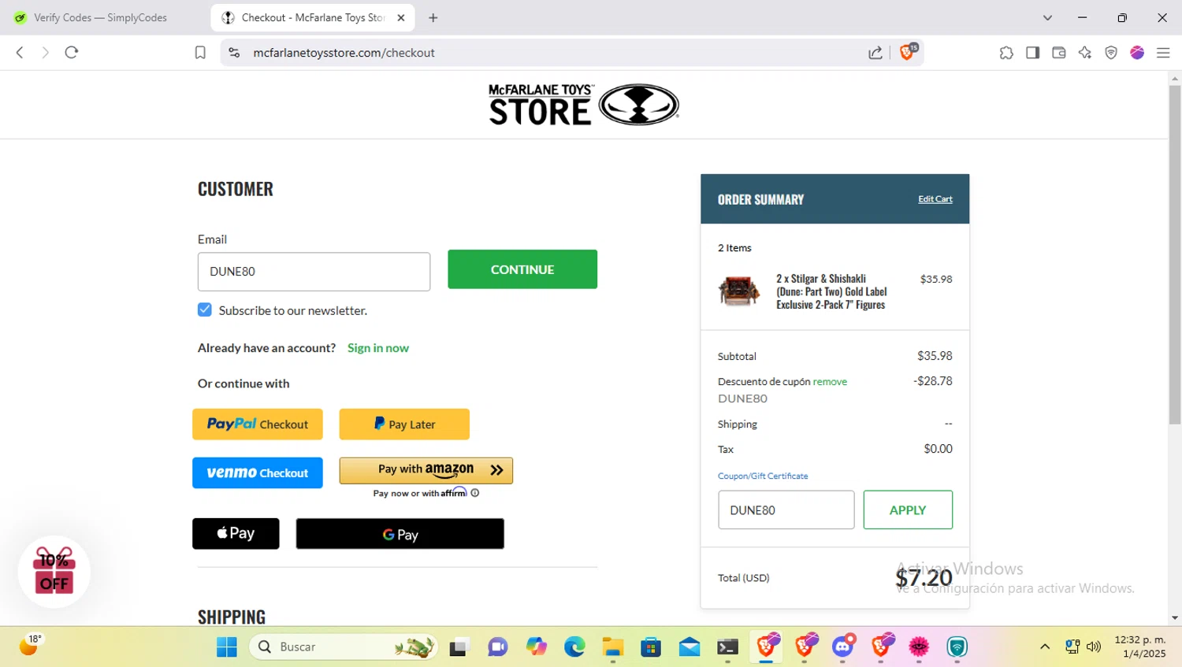Choose the PayPal Pay Later button
1182x667 pixels.
pos(404,424)
